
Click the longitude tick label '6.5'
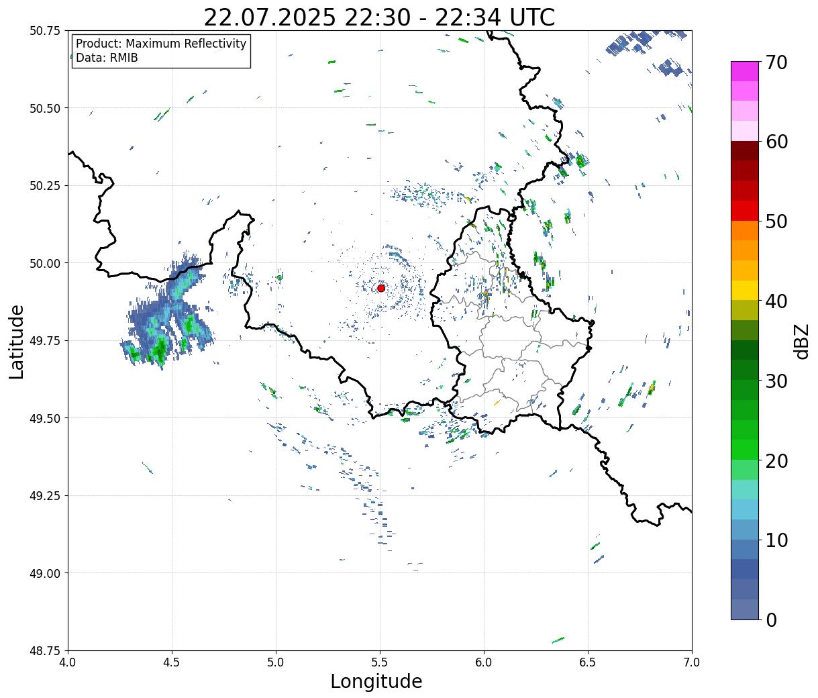click(x=588, y=662)
